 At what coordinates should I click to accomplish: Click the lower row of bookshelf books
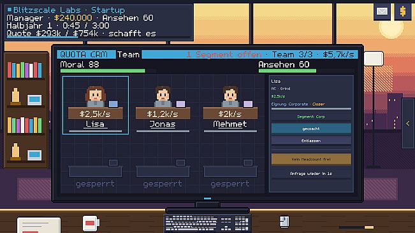click(x=25, y=125)
